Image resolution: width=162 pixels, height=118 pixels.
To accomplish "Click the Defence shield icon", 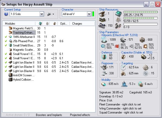I will click(x=104, y=57).
